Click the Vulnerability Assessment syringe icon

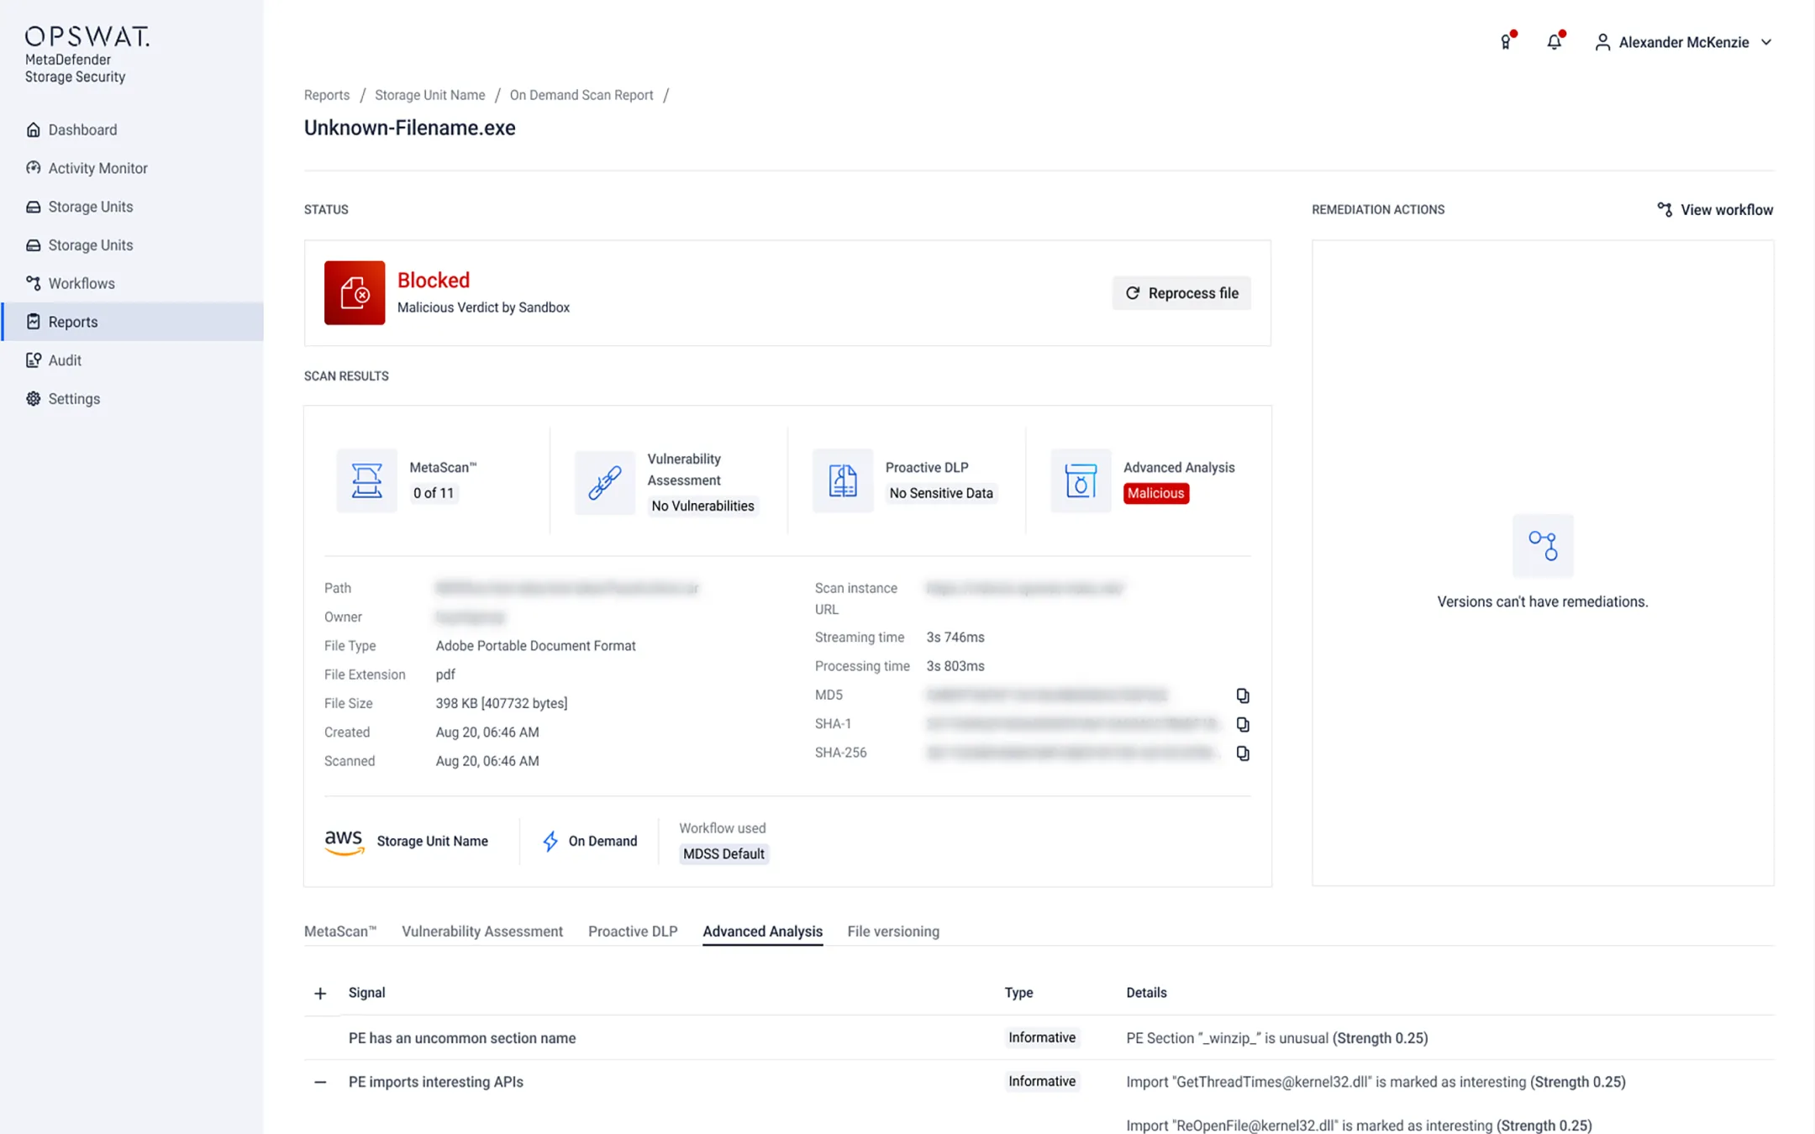[x=604, y=482]
